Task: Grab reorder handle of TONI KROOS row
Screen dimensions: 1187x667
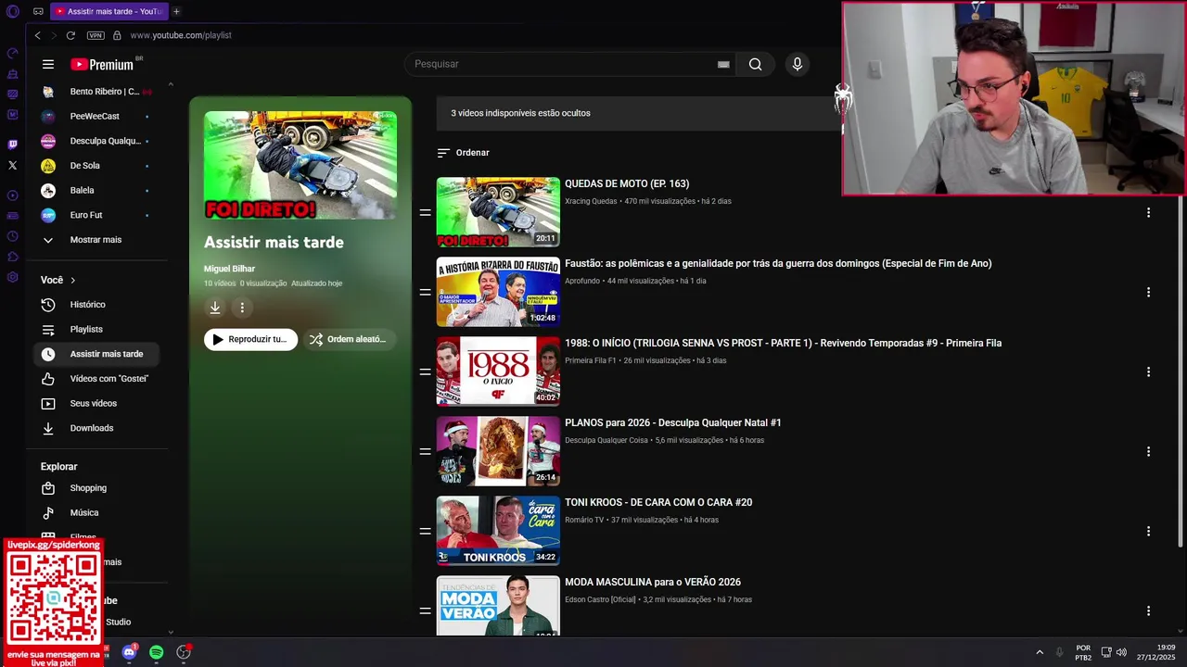Action: click(425, 531)
